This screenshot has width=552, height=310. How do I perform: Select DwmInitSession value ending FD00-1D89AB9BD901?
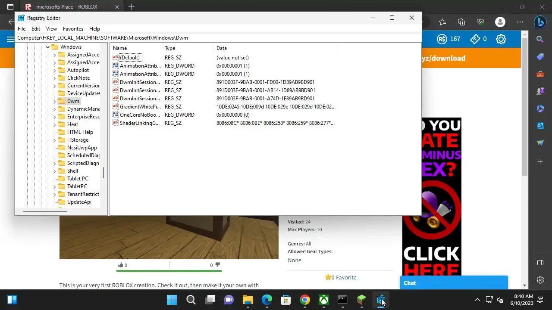(140, 82)
